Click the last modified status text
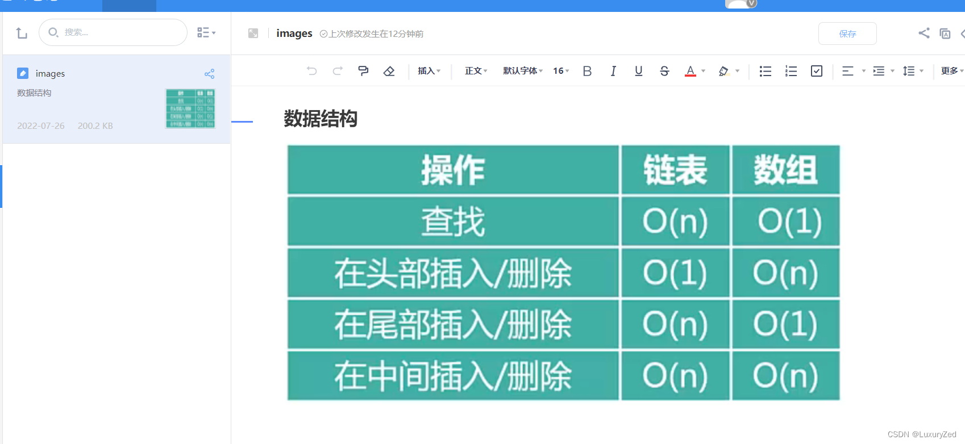This screenshot has width=965, height=444. 372,34
